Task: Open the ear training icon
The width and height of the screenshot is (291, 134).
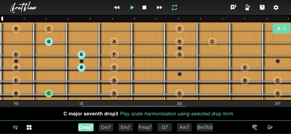Action: pos(255,127)
